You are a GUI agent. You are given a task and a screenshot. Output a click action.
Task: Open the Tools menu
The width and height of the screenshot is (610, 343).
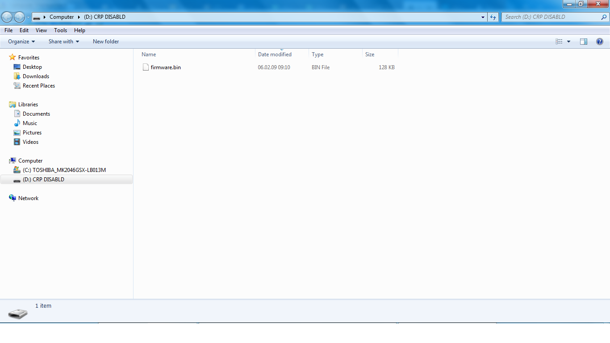point(60,30)
